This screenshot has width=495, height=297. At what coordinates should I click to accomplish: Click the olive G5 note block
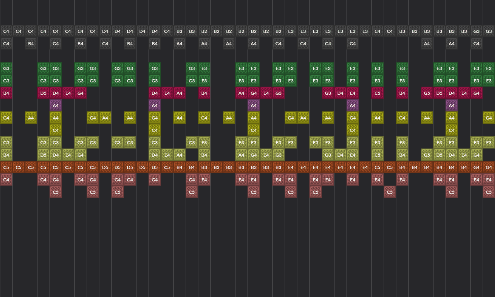pos(427,155)
